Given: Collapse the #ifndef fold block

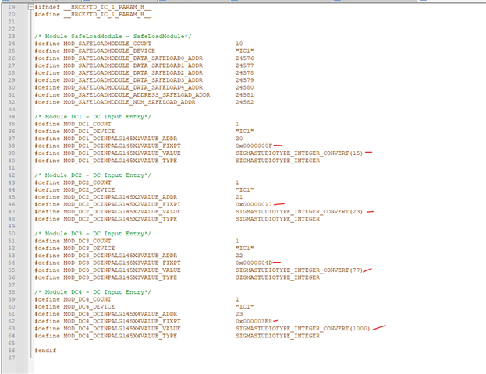Looking at the screenshot, I should pyautogui.click(x=30, y=7).
